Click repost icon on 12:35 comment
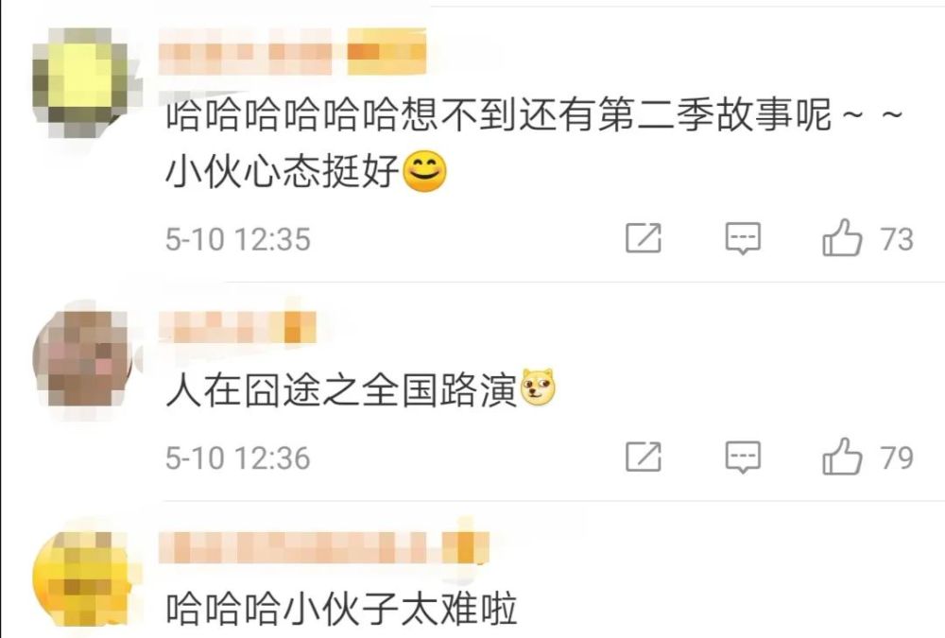The height and width of the screenshot is (638, 945). pos(643,237)
